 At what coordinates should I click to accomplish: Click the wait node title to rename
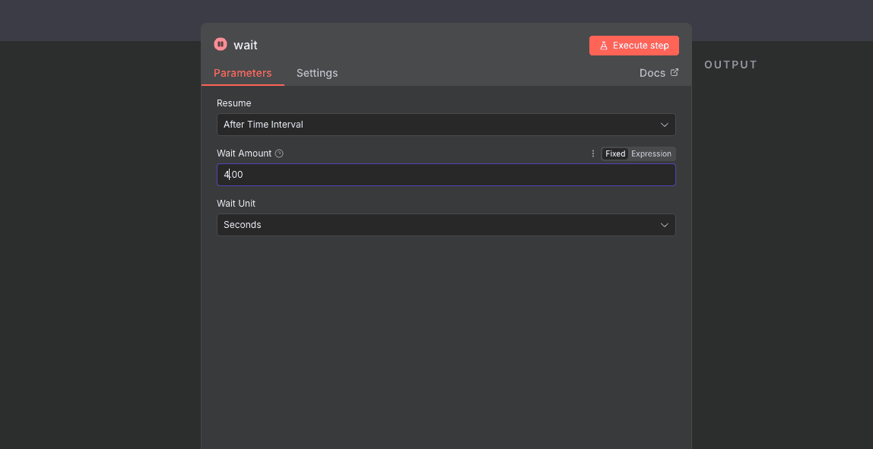[x=246, y=46]
